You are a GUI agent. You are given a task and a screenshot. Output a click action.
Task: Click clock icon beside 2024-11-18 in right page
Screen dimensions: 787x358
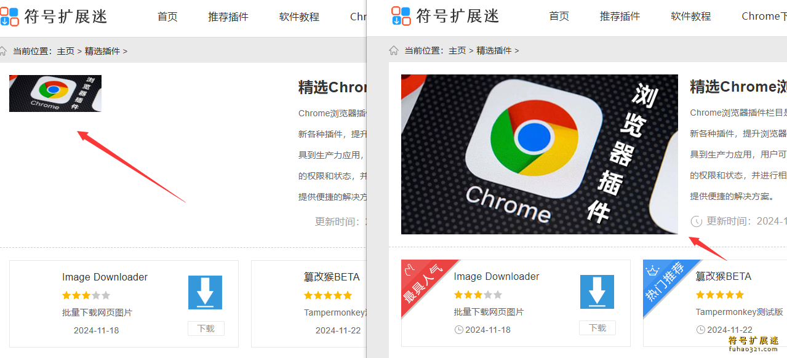pos(458,330)
